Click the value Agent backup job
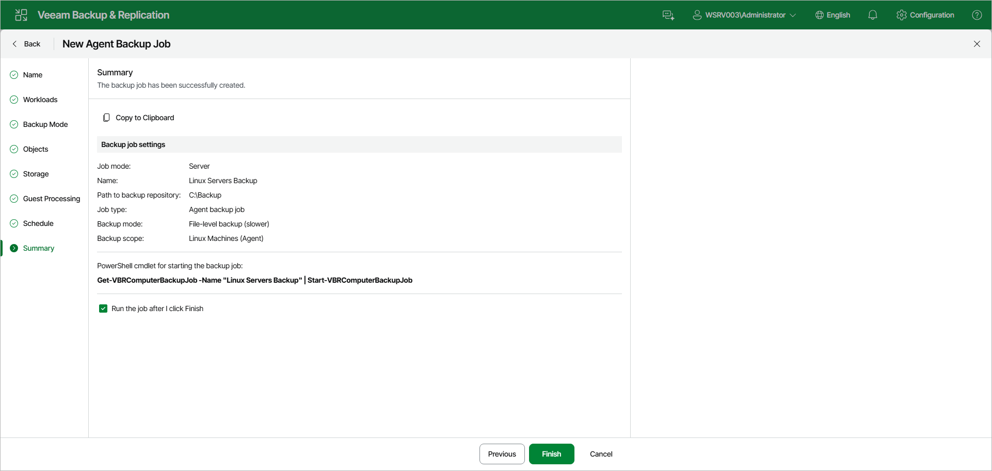 click(x=217, y=209)
